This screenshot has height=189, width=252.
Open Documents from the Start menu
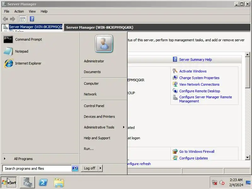click(92, 72)
